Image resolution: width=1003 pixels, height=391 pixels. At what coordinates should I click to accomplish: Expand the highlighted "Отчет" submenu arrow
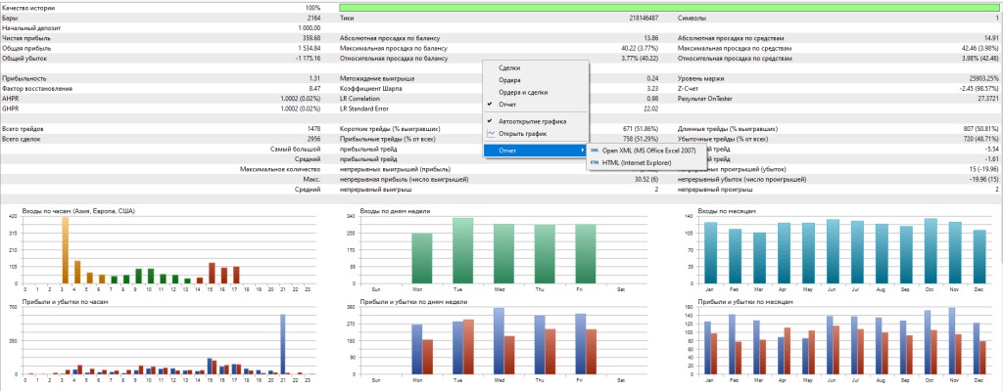(582, 151)
